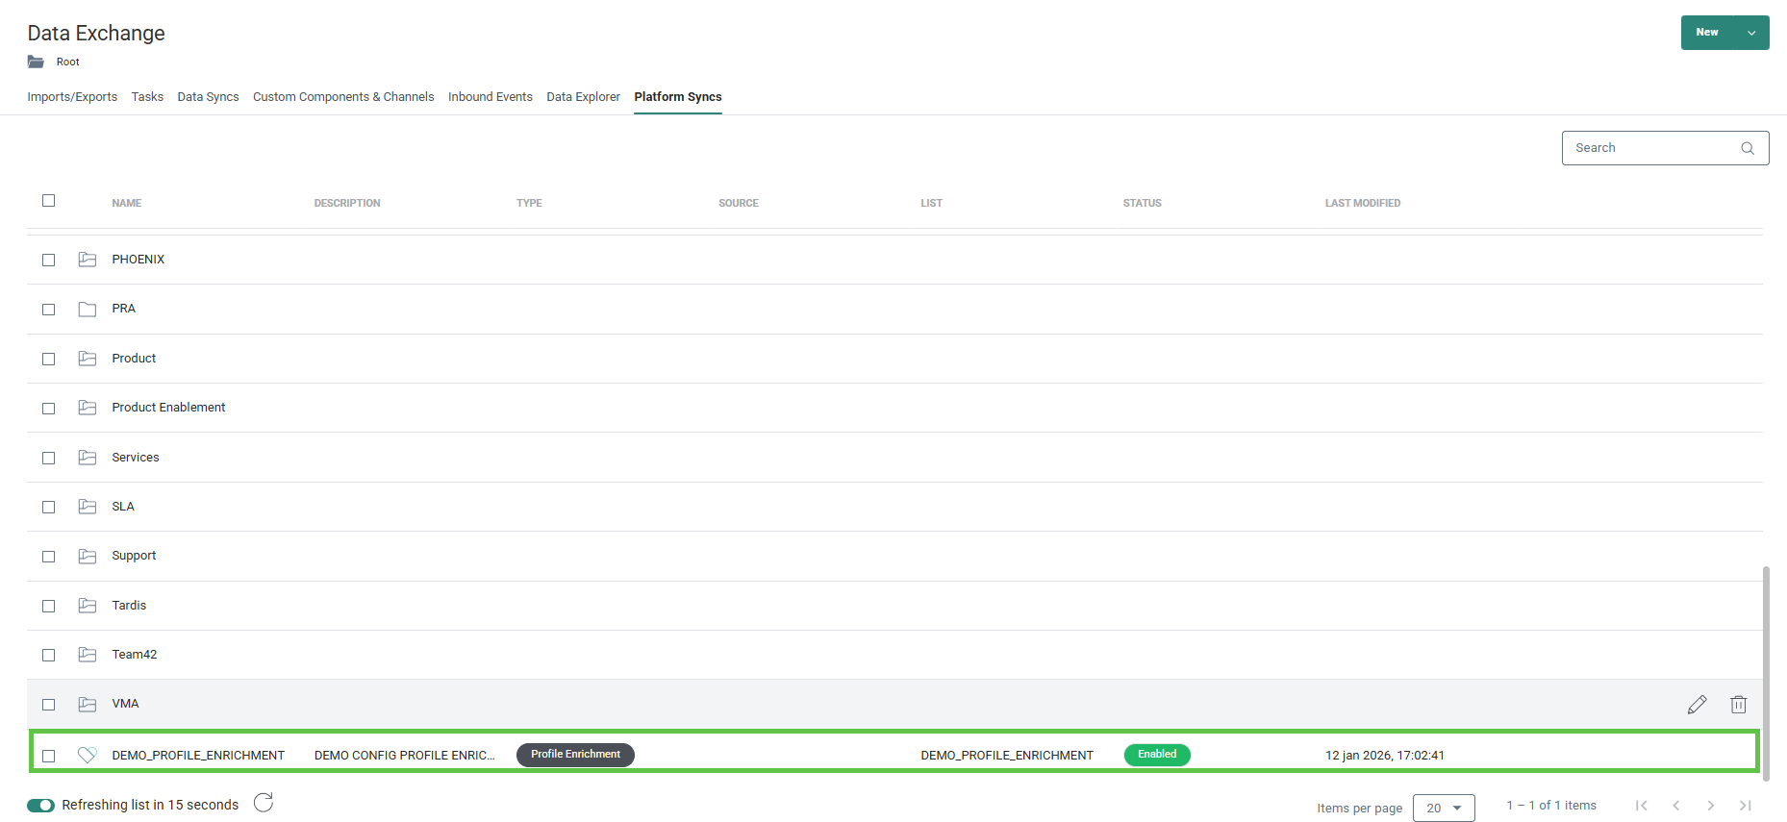The height and width of the screenshot is (822, 1787).
Task: Open the Team42 folder icon
Action: pos(88,655)
